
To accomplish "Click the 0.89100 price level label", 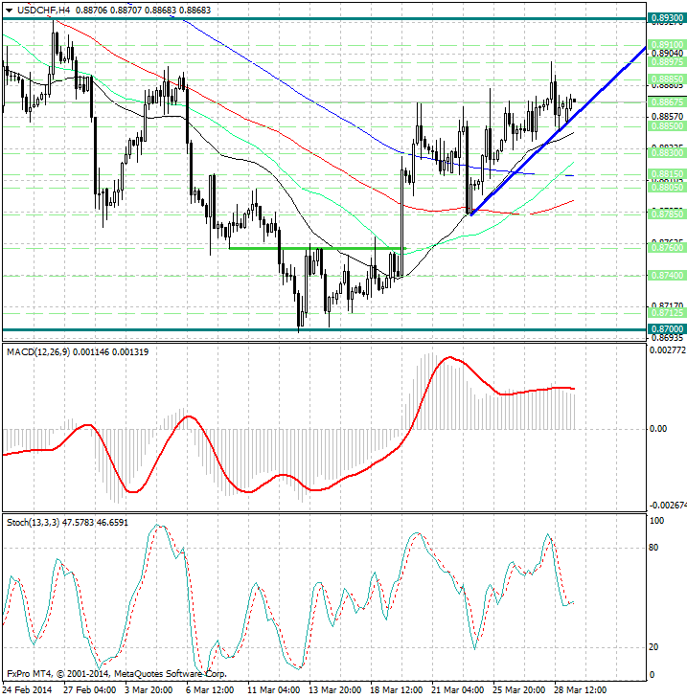I will 667,44.
